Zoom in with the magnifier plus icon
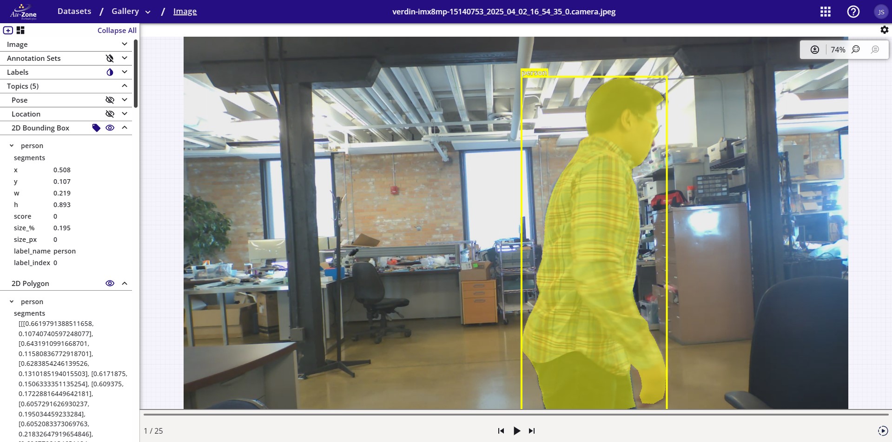 [856, 50]
